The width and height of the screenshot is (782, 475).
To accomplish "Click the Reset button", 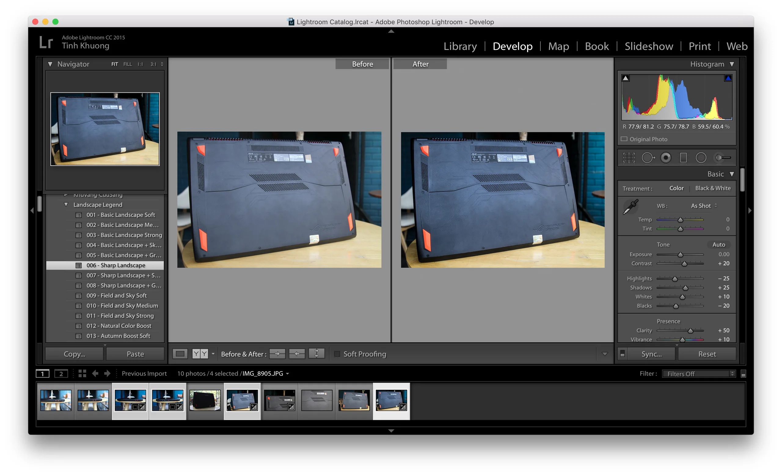I will point(707,354).
